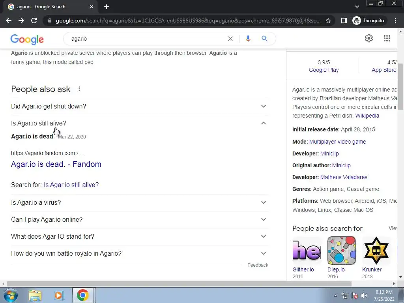Open the Action Center flag icon
The width and height of the screenshot is (404, 303).
355,296
